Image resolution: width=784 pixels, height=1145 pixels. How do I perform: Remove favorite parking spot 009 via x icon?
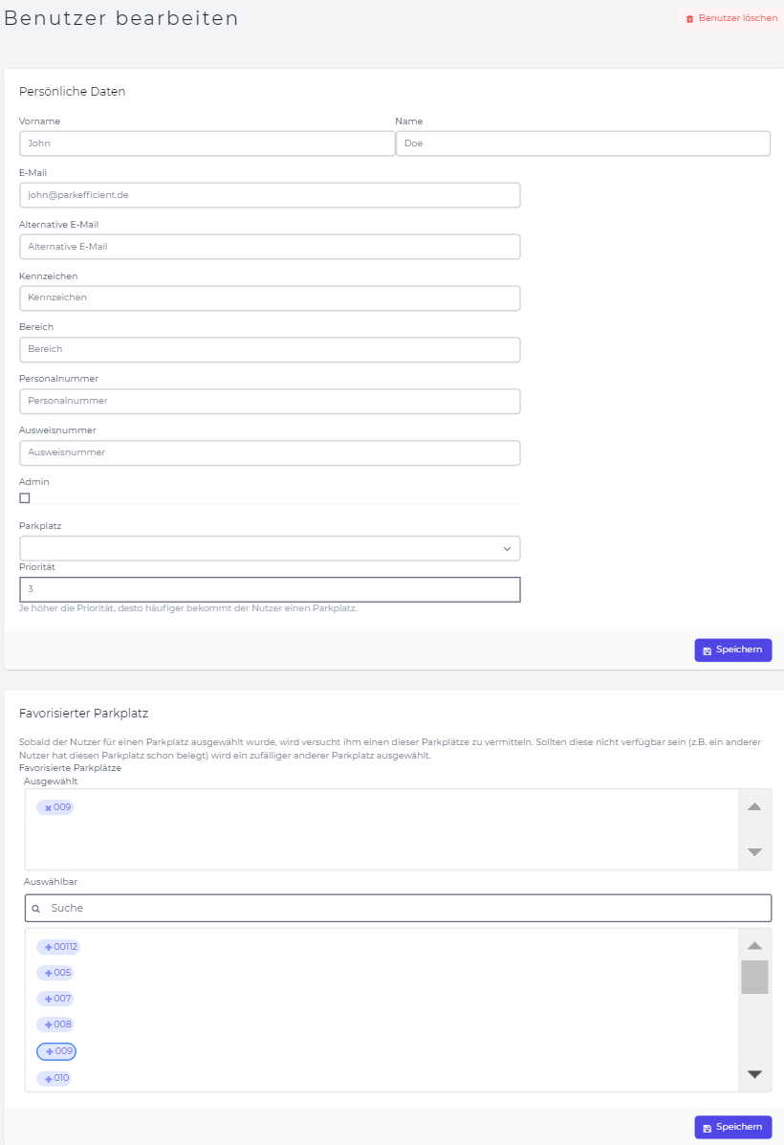coord(48,807)
